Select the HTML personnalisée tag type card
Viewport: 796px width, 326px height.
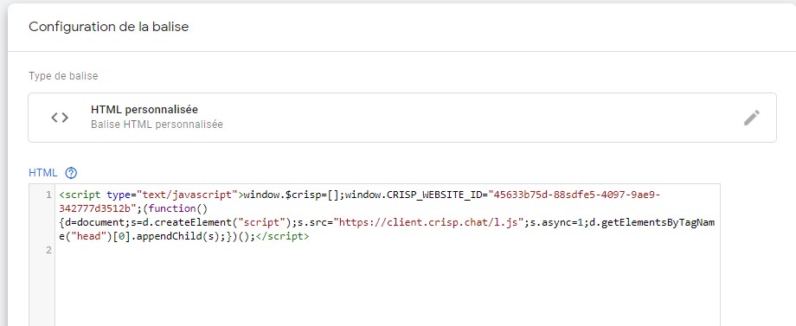(x=402, y=118)
